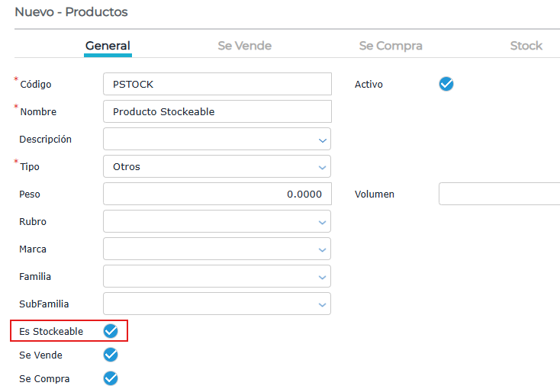
Task: Click the Descripción dropdown chevron arrow
Action: point(323,140)
